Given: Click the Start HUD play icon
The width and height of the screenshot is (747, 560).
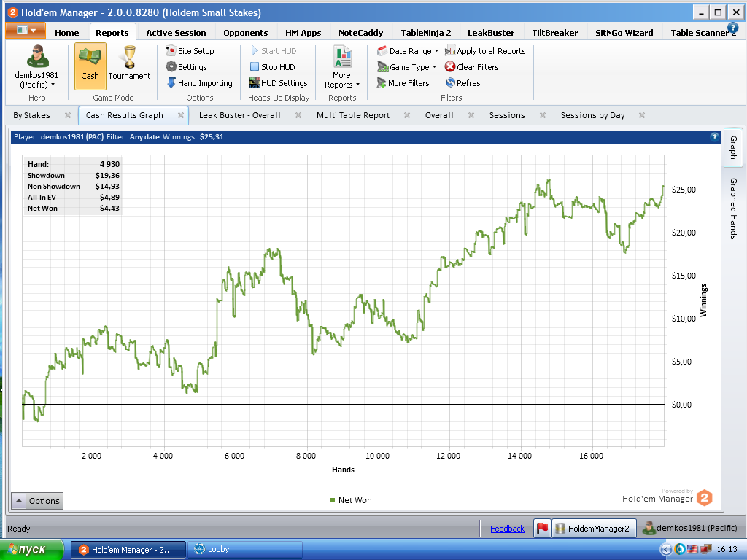Looking at the screenshot, I should [255, 51].
